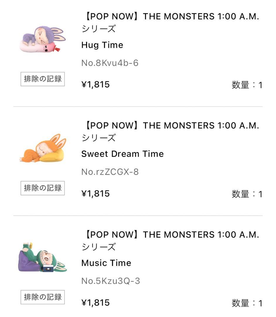Open the Music Time product name
The height and width of the screenshot is (317, 276).
[106, 263]
